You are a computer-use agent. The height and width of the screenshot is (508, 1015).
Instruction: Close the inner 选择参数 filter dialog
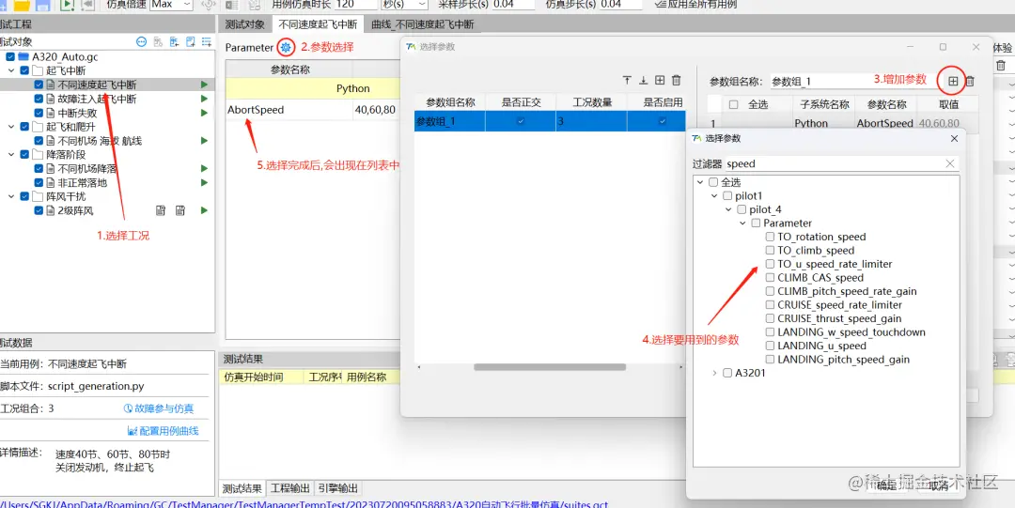tap(954, 138)
